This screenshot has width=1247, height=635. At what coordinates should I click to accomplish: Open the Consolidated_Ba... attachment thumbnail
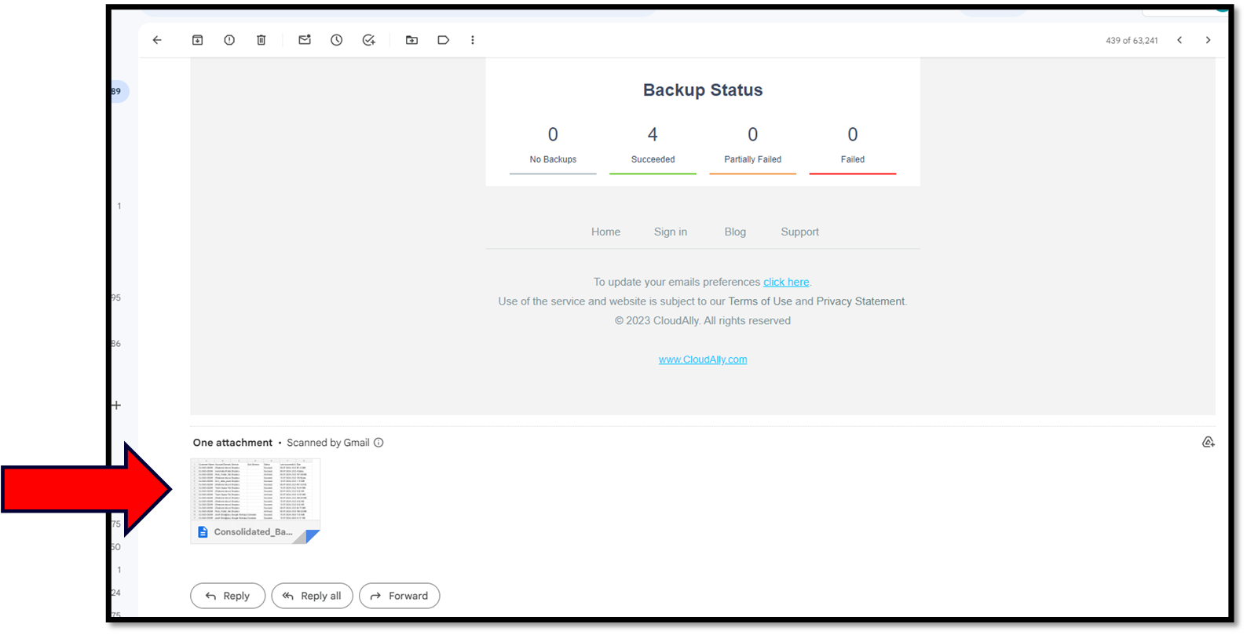click(x=255, y=501)
